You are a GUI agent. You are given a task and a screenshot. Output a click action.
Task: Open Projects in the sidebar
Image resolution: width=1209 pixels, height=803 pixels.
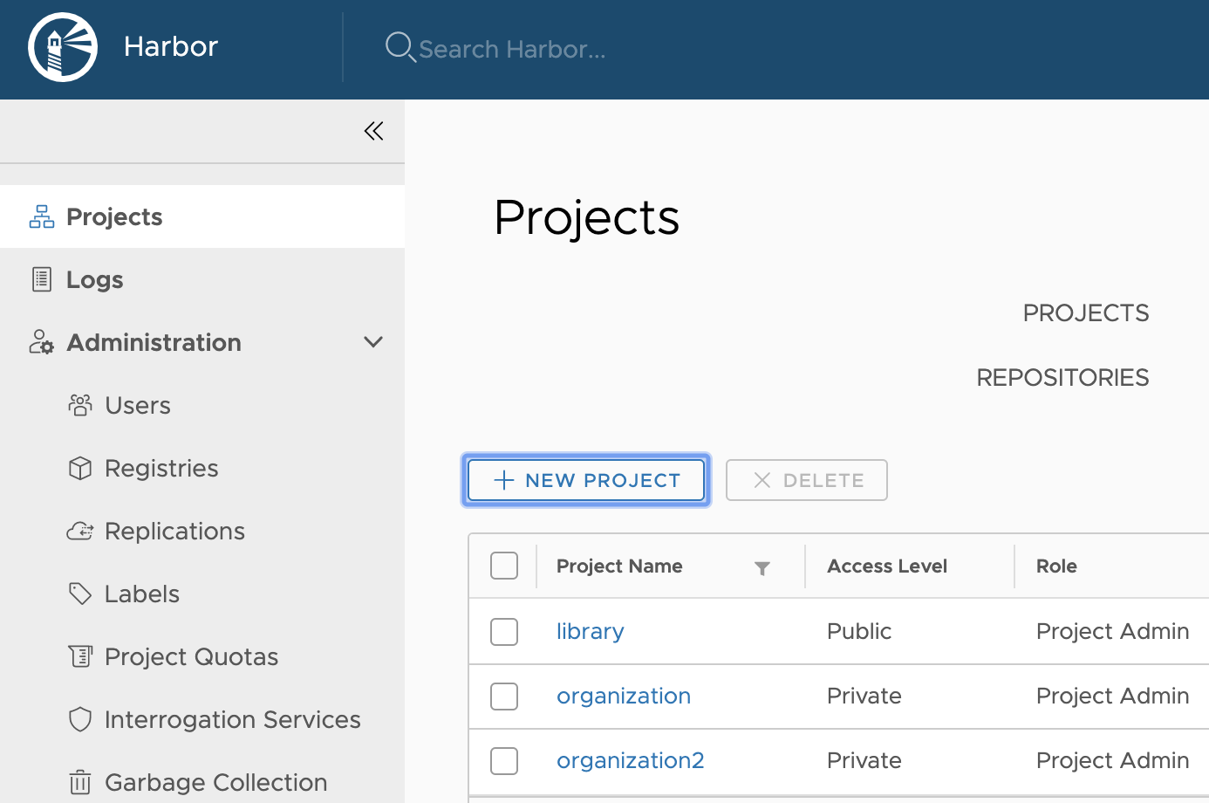[x=202, y=216]
